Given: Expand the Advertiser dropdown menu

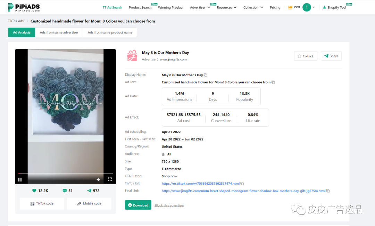Looking at the screenshot, I should tap(200, 7).
